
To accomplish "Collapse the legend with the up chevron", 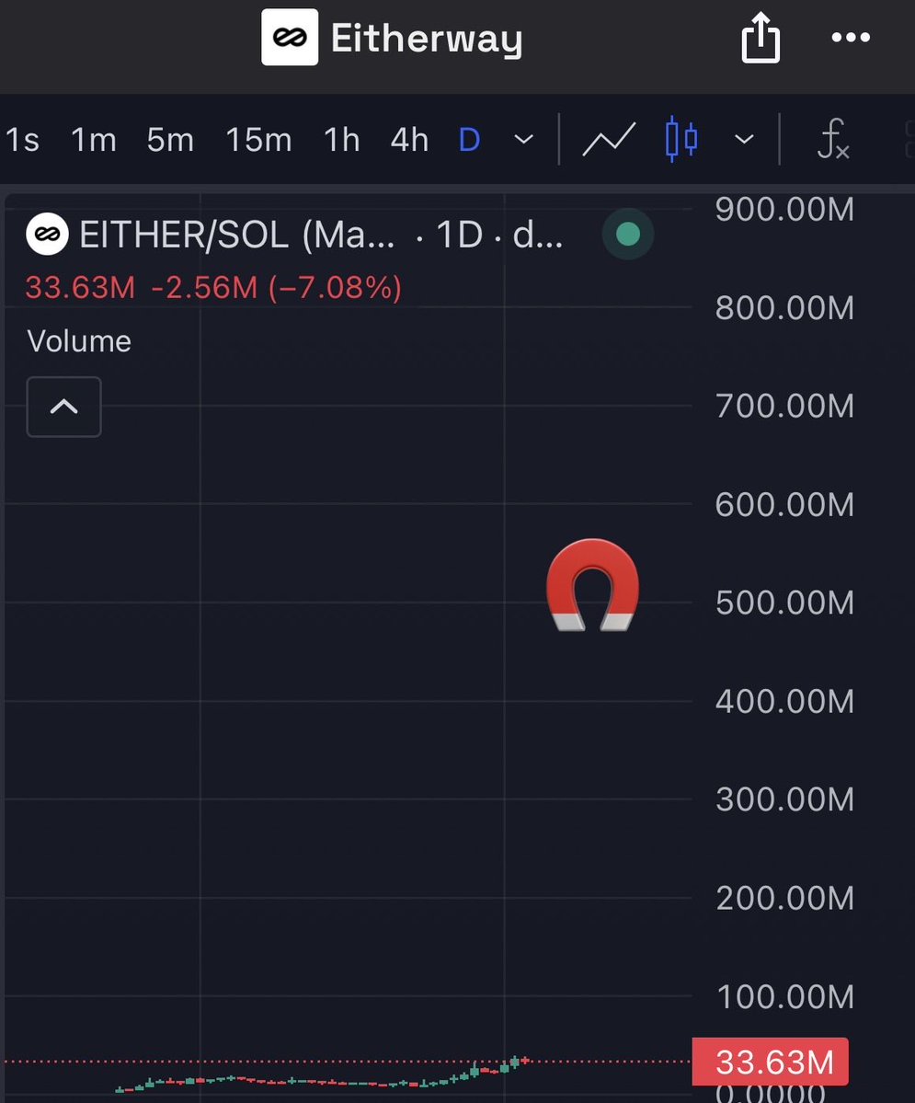I will pos(64,407).
